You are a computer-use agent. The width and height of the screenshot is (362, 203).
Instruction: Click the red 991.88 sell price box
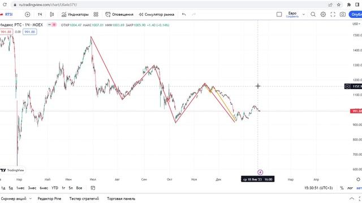(6, 32)
